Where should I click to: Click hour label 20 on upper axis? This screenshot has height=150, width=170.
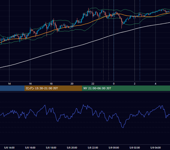pos(72,84)
